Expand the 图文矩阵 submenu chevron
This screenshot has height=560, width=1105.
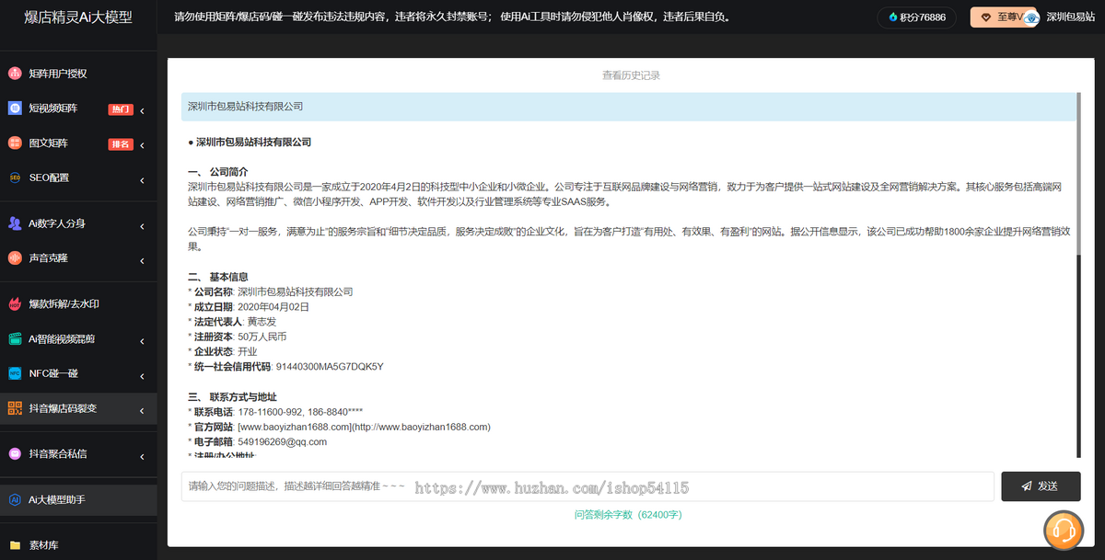tap(143, 145)
